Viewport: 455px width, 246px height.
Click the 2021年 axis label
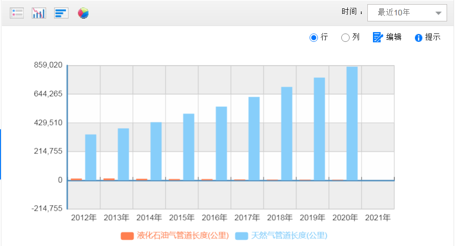(378, 218)
